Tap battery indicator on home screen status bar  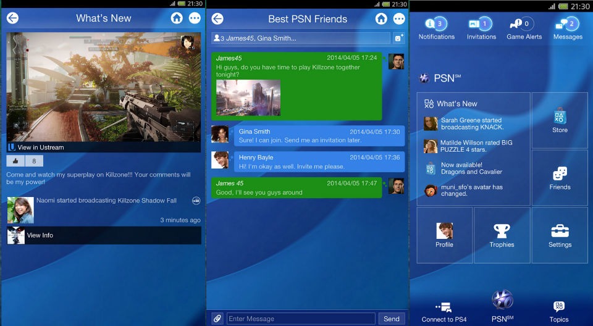564,6
